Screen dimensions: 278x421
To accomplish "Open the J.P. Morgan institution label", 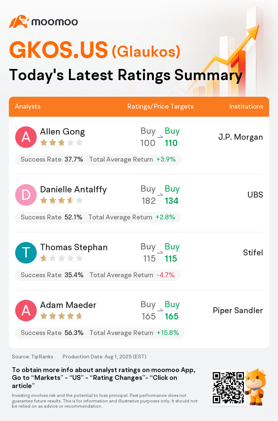I will pyautogui.click(x=241, y=137).
